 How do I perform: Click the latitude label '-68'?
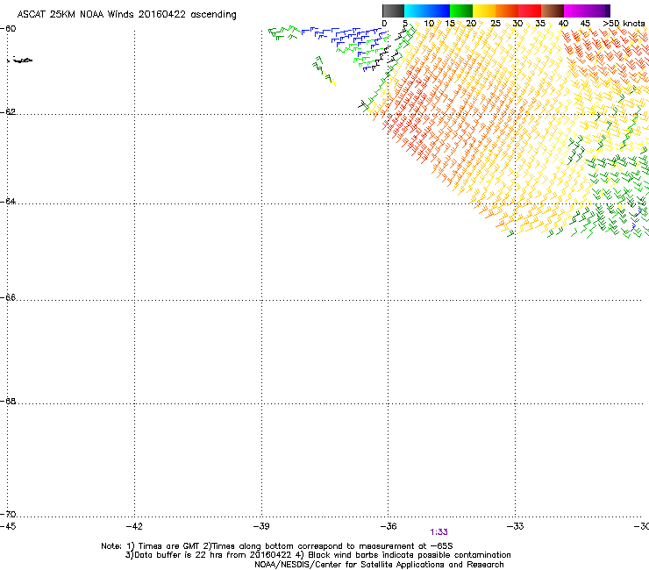click(x=8, y=401)
